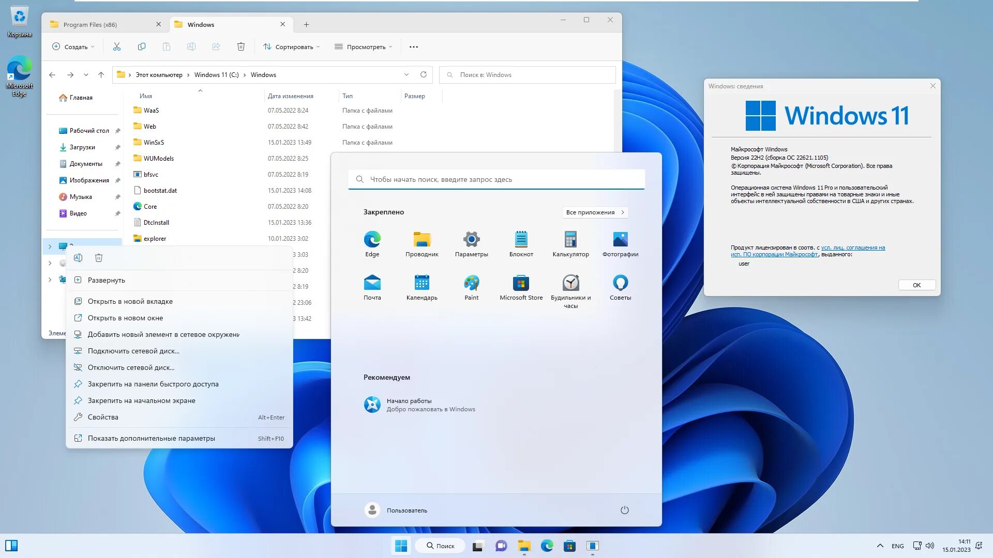The height and width of the screenshot is (558, 993).
Task: Switch to Program Files (x86) tab
Action: pyautogui.click(x=91, y=24)
